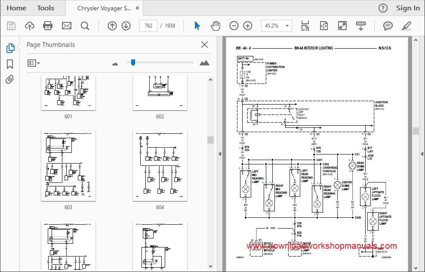
Task: Upload file to cloud icon
Action: coord(30,26)
